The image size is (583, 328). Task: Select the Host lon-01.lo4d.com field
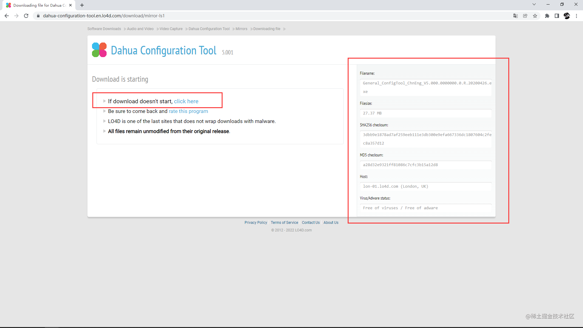coord(426,186)
